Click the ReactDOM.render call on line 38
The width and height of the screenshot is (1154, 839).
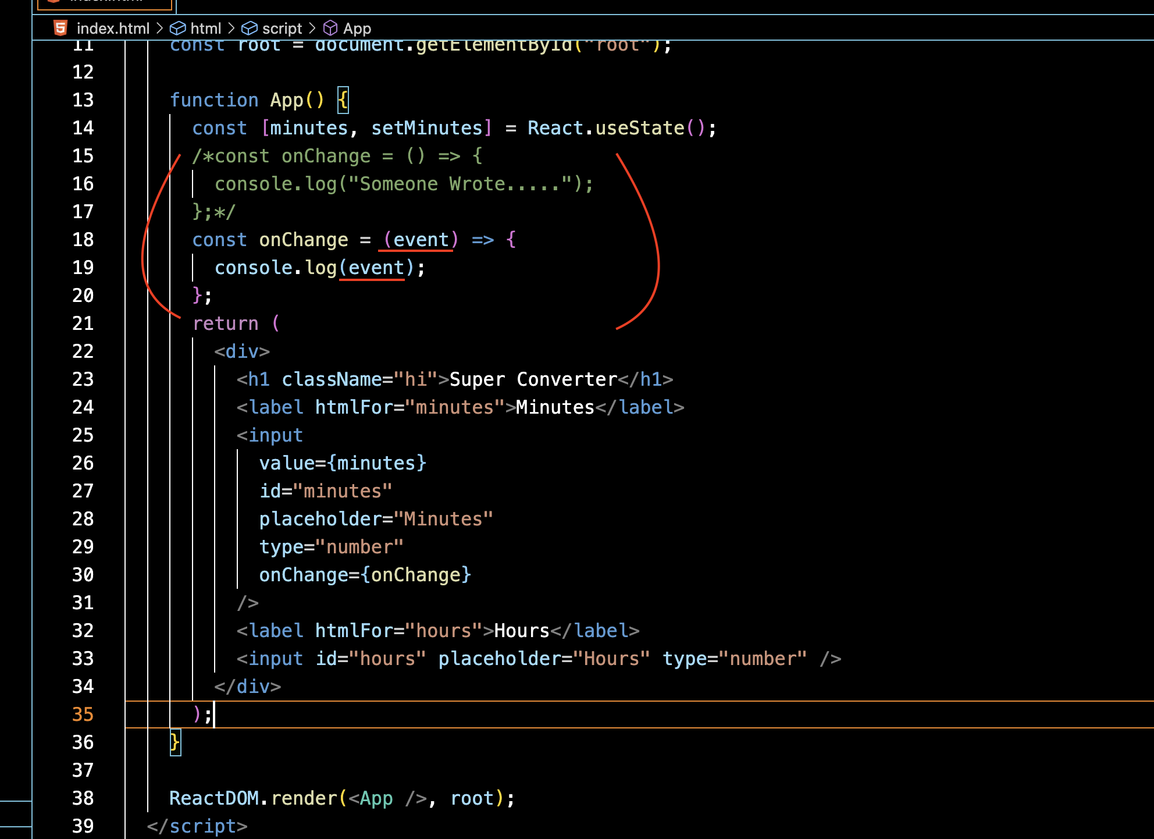[x=304, y=798]
